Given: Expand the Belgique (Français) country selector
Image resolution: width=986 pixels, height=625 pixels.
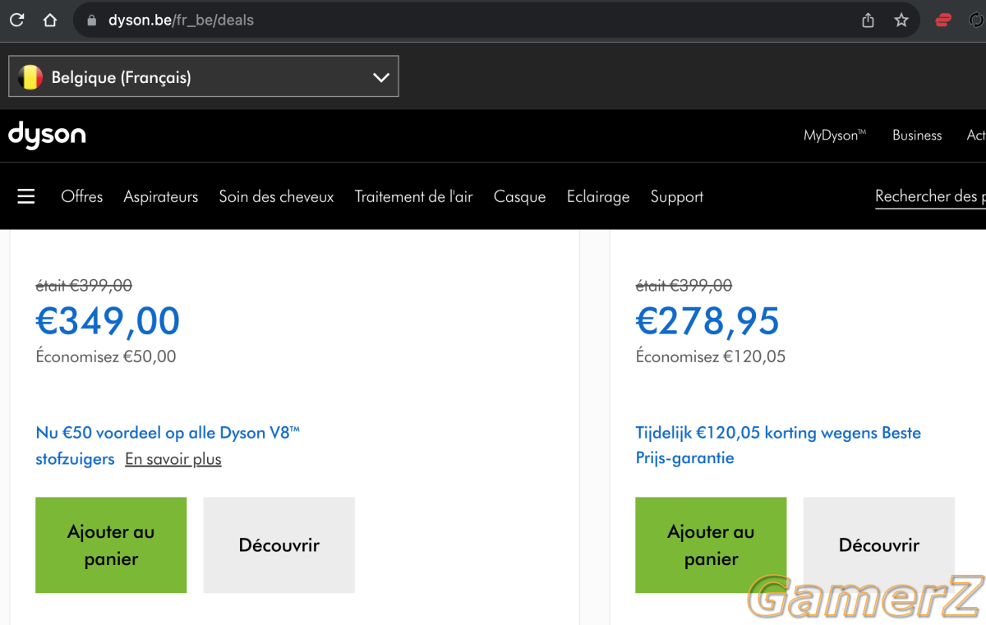Looking at the screenshot, I should click(x=204, y=76).
